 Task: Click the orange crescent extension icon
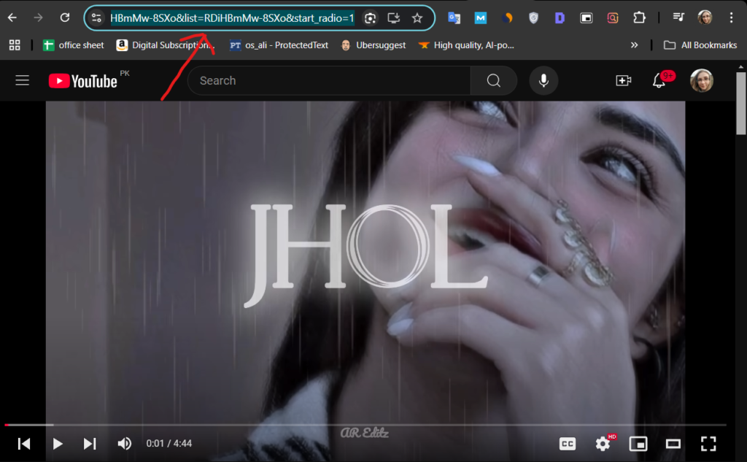507,18
